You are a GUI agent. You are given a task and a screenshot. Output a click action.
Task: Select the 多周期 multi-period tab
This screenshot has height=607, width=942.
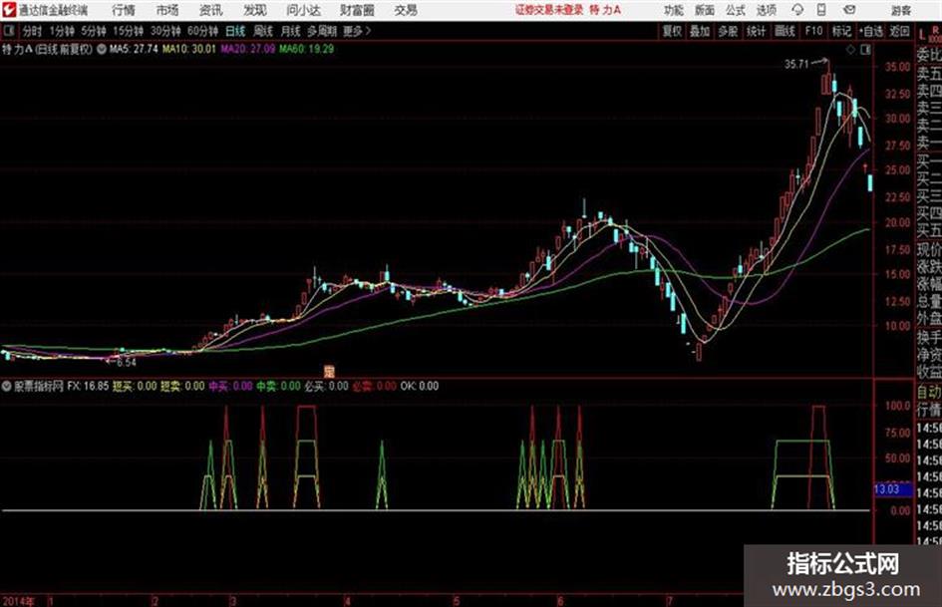pos(322,31)
